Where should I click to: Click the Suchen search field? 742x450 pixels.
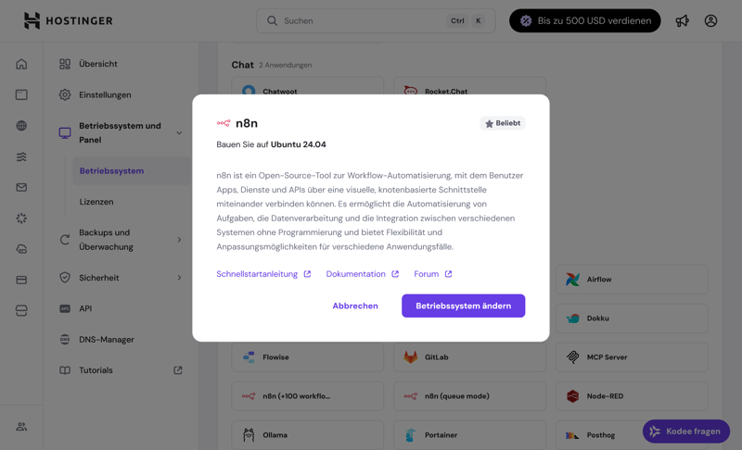362,20
